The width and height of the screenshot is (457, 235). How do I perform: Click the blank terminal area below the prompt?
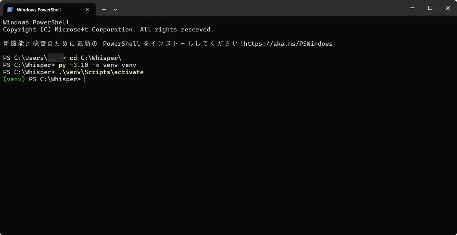(228, 157)
